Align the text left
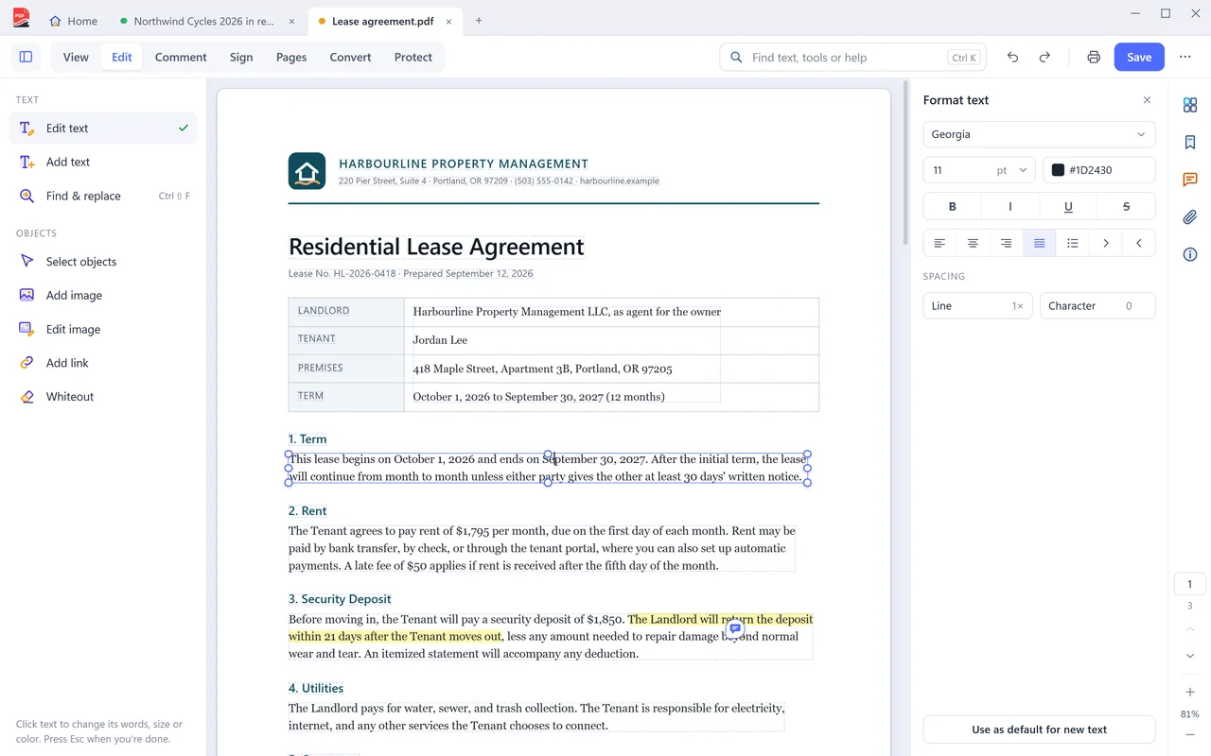Screen dimensions: 1211x756 [x=939, y=243]
